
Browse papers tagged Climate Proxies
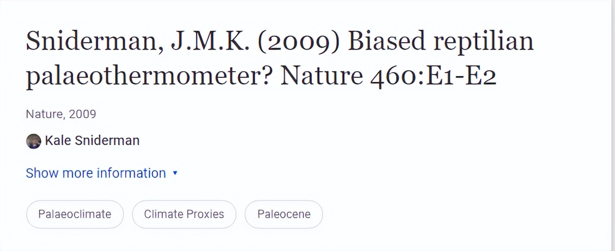(x=184, y=214)
